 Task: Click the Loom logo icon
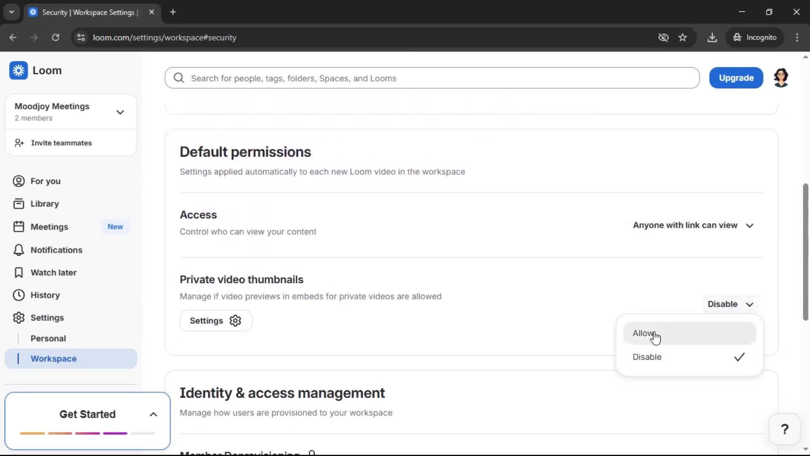coord(19,71)
